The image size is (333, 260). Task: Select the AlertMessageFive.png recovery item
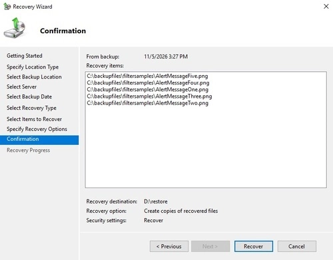(x=147, y=76)
